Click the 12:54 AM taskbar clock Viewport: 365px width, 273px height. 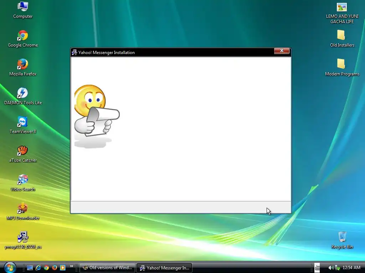pyautogui.click(x=351, y=268)
